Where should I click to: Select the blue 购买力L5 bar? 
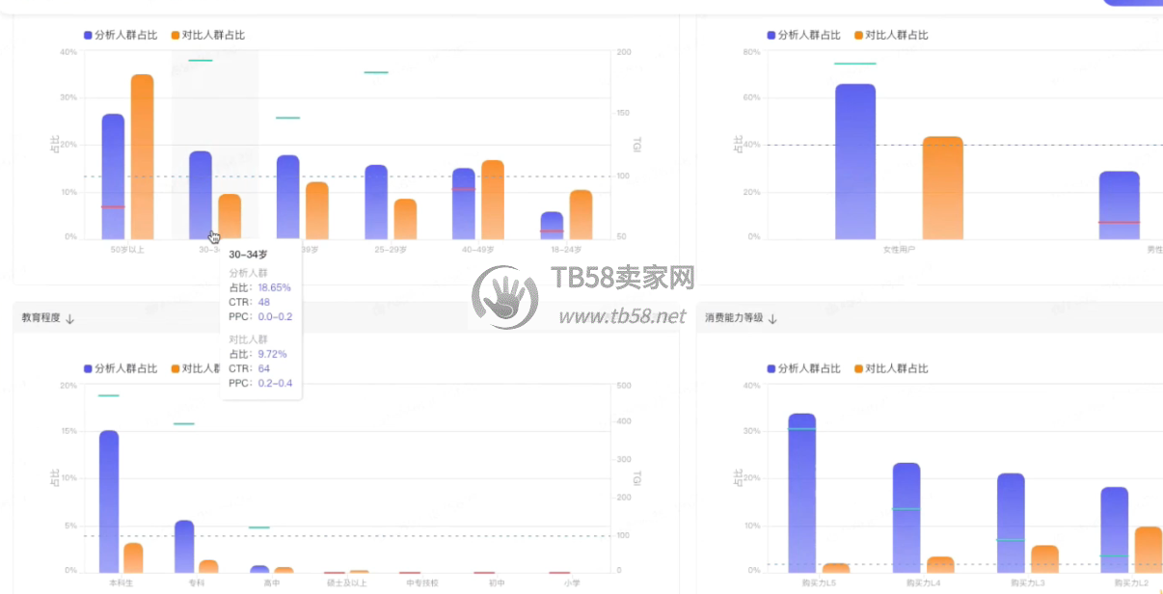point(801,492)
